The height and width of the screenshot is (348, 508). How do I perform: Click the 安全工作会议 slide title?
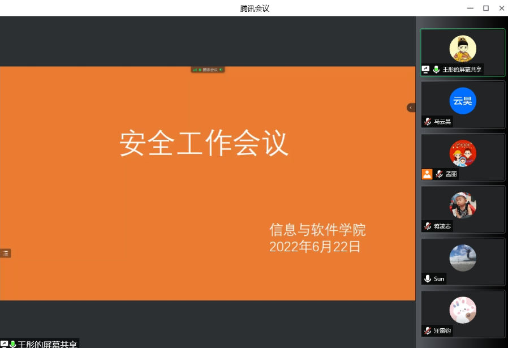click(x=204, y=144)
